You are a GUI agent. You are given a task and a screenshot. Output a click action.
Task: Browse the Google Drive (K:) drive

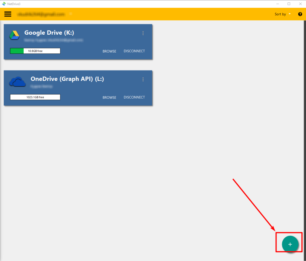coord(109,51)
